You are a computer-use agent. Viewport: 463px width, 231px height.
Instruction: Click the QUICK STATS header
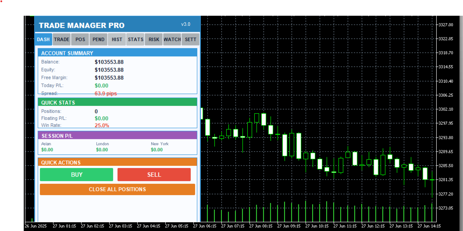pyautogui.click(x=118, y=102)
